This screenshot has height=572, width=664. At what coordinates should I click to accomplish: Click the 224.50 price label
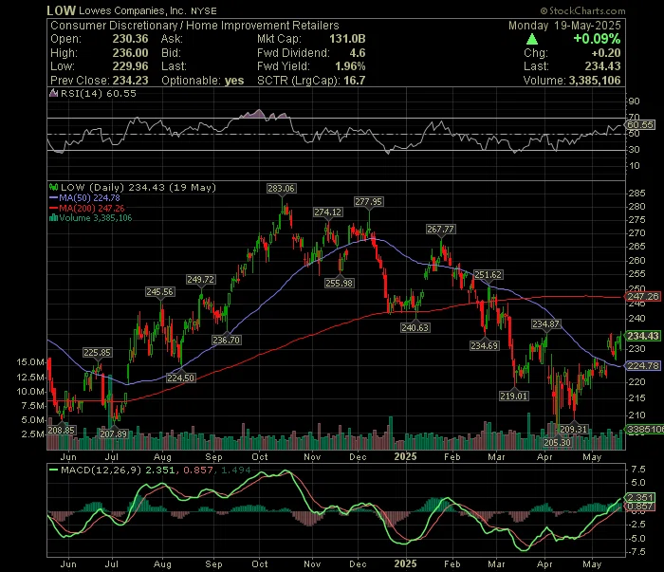pos(180,378)
